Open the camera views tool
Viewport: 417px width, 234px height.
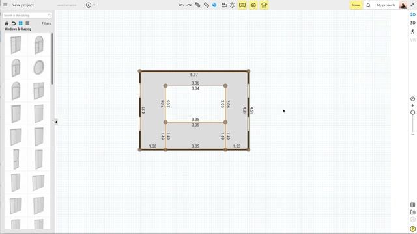tap(224, 5)
